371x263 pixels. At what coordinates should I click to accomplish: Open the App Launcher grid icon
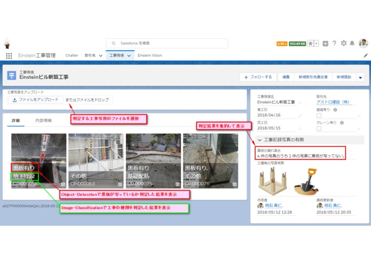click(x=9, y=56)
